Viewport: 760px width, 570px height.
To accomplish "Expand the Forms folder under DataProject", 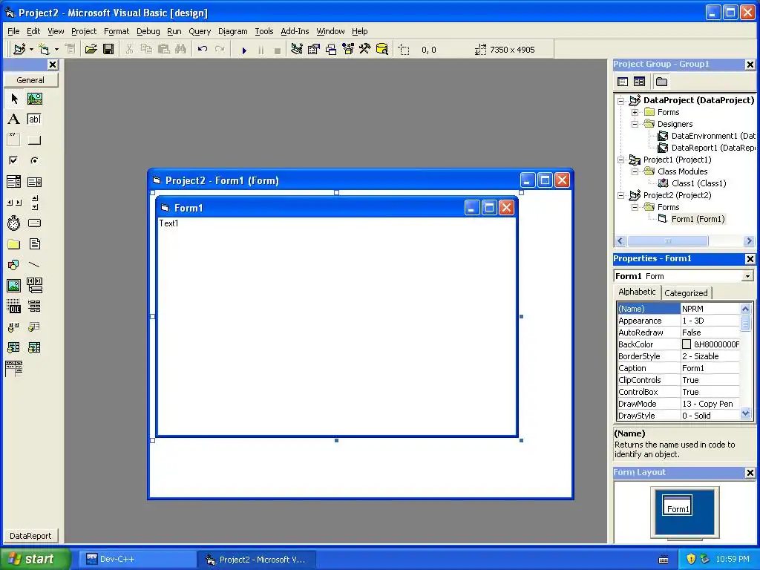I will 635,113.
